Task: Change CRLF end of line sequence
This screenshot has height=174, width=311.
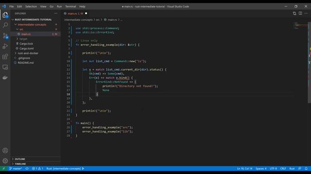Action: click(283, 169)
